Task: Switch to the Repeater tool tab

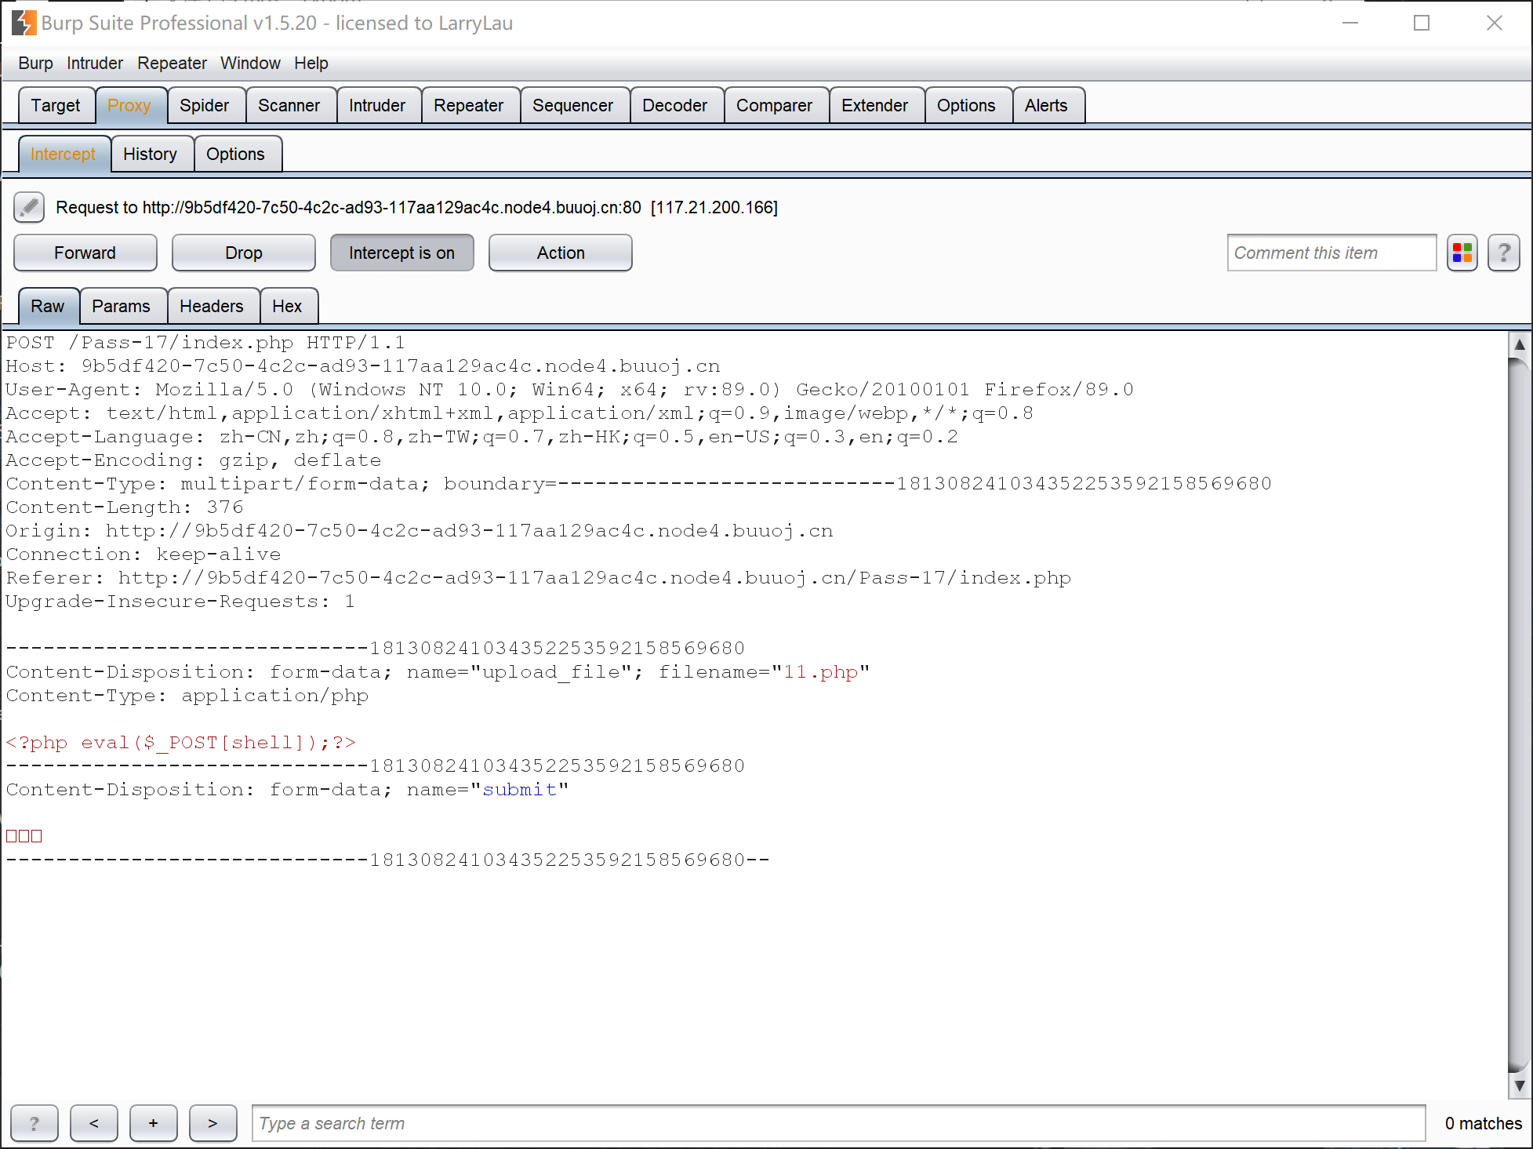Action: pyautogui.click(x=469, y=105)
